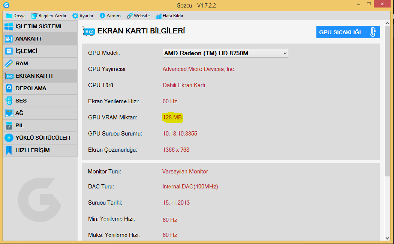The image size is (394, 244).
Task: Click the driver version 10.18.10.3355
Action: [180, 134]
